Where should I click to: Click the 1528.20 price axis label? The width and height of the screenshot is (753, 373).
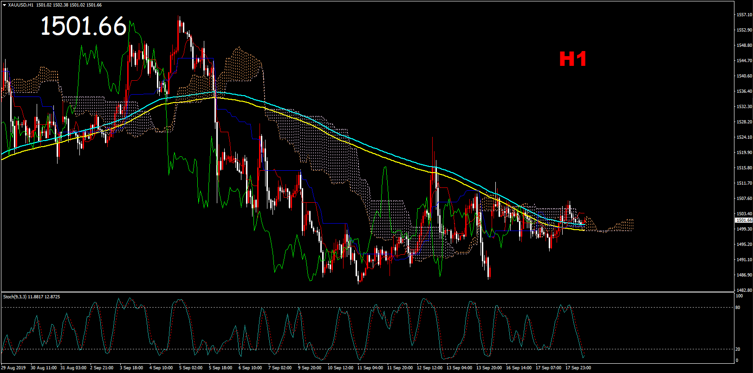[744, 122]
